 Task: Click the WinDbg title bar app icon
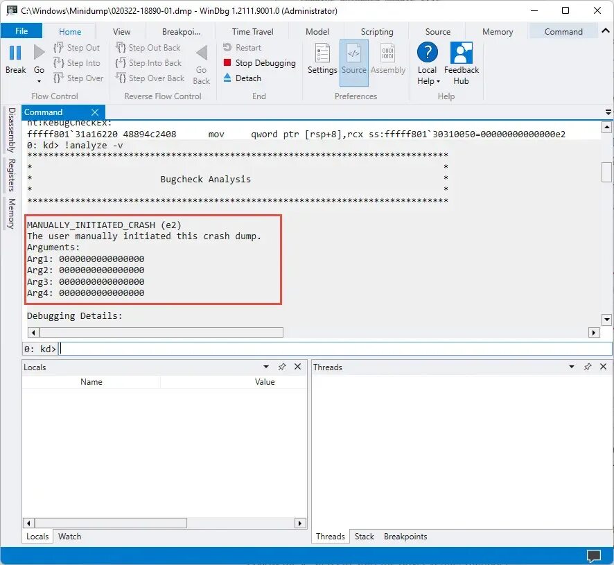12,10
